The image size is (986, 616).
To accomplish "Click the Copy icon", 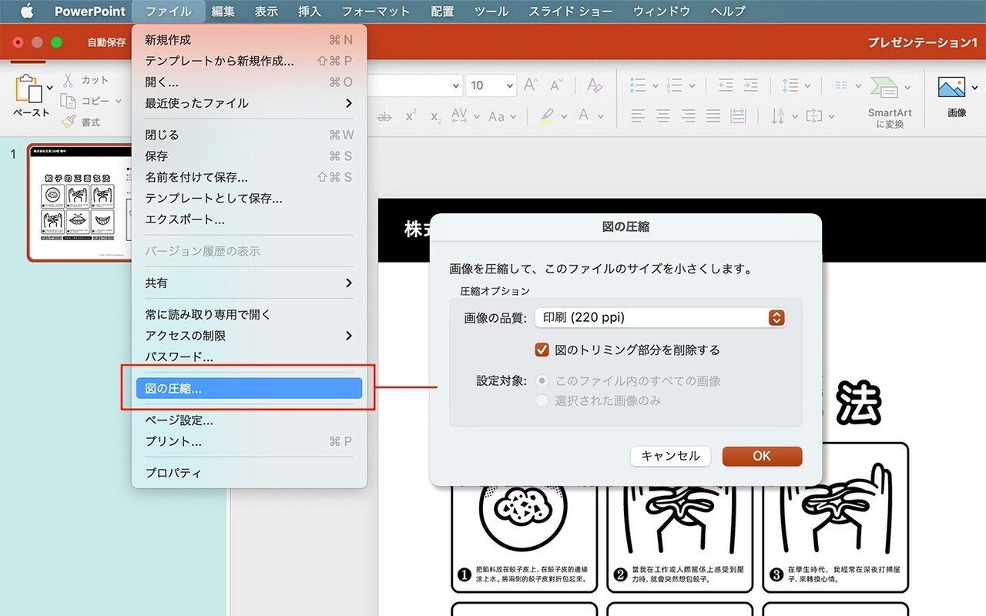I will [x=68, y=101].
